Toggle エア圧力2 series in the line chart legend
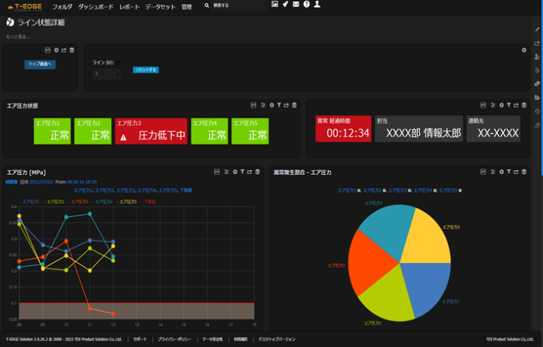The width and height of the screenshot is (543, 347). (x=54, y=202)
